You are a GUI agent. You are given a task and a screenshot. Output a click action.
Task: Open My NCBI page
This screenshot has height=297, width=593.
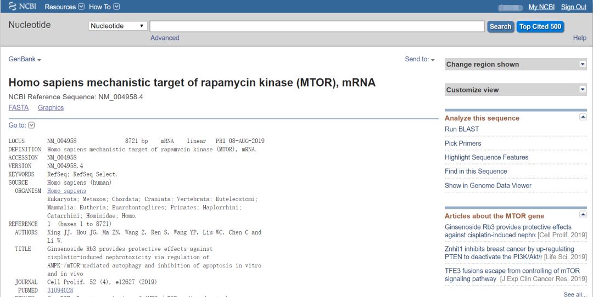(541, 7)
